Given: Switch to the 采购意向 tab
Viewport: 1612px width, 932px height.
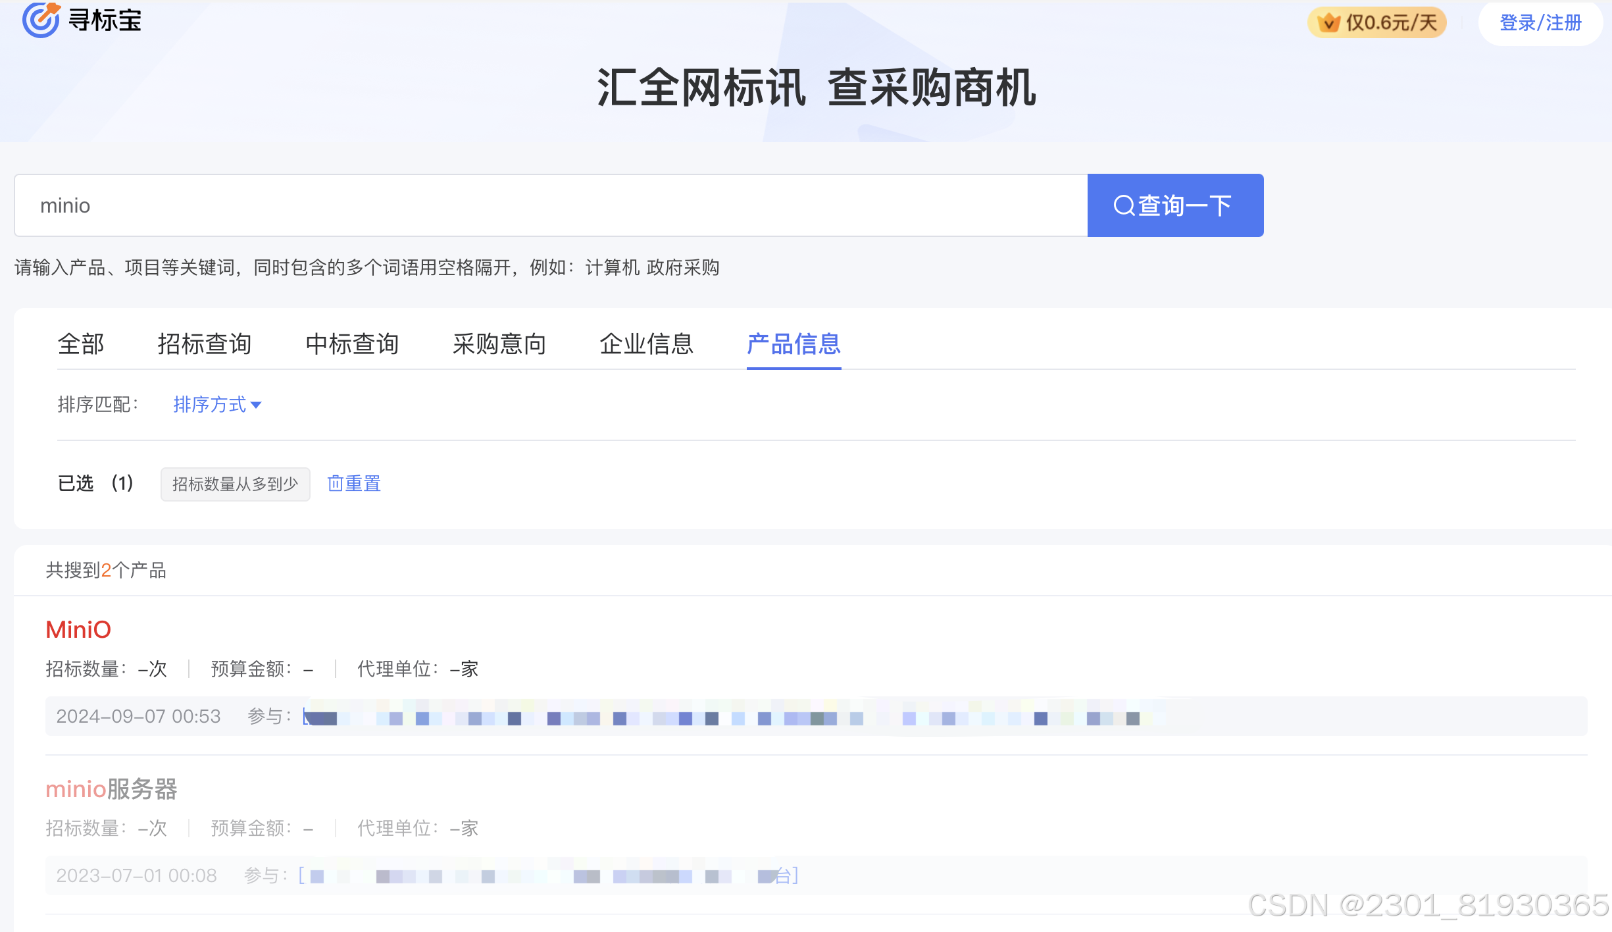Looking at the screenshot, I should tap(499, 344).
